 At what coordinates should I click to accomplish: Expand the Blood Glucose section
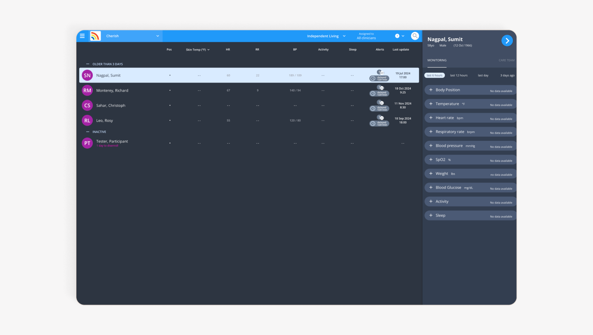tap(471, 188)
